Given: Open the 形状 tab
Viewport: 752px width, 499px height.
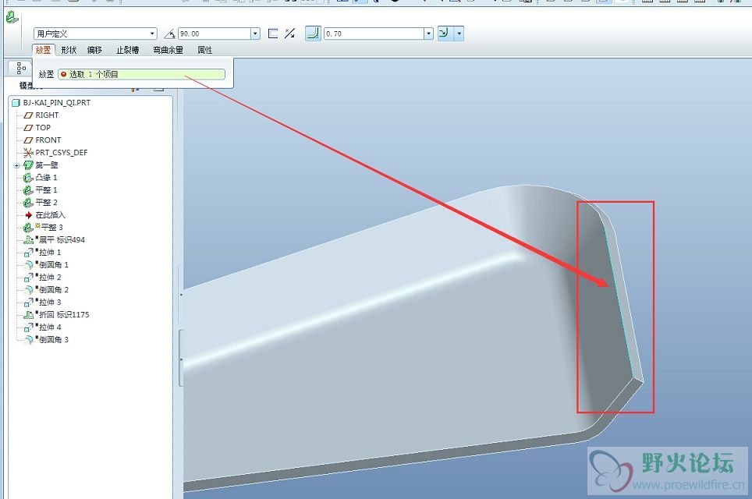Looking at the screenshot, I should point(69,50).
